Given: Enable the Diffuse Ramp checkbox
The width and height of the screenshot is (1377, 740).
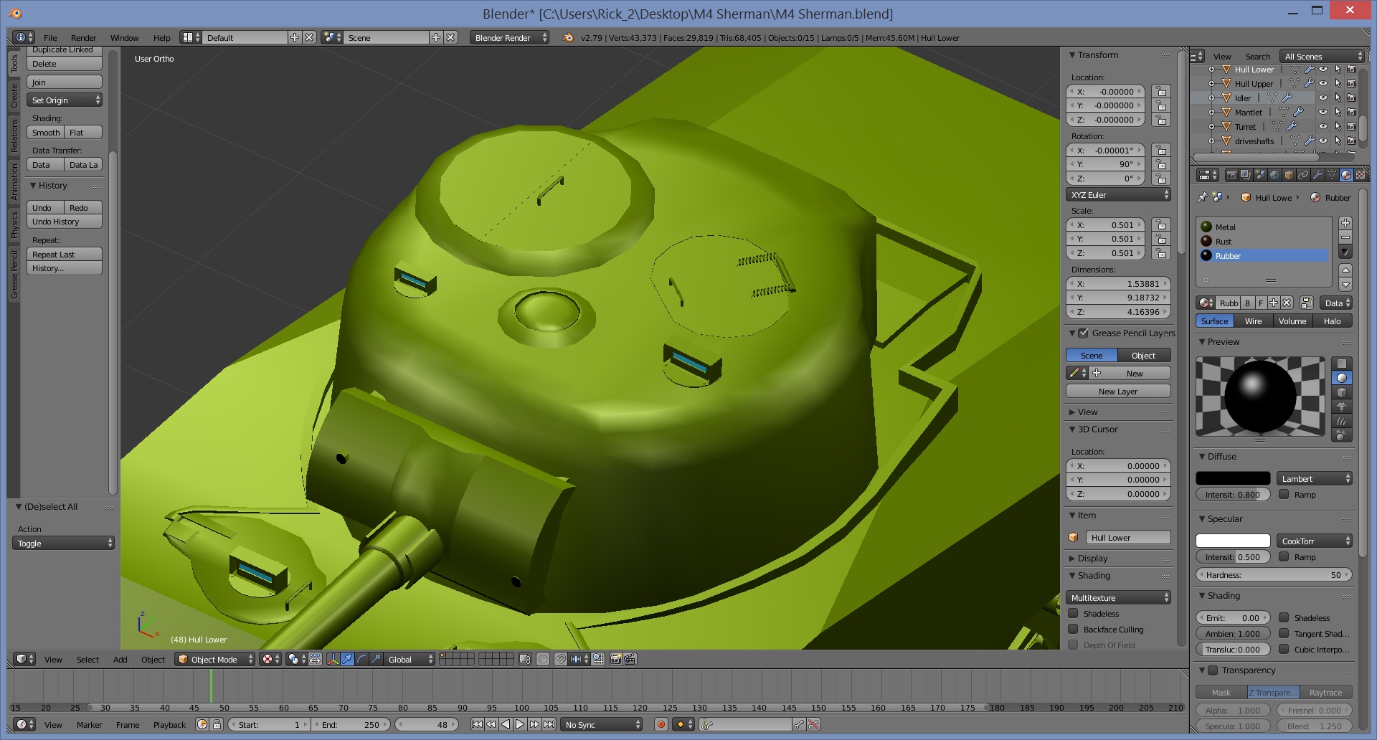Looking at the screenshot, I should point(1284,494).
